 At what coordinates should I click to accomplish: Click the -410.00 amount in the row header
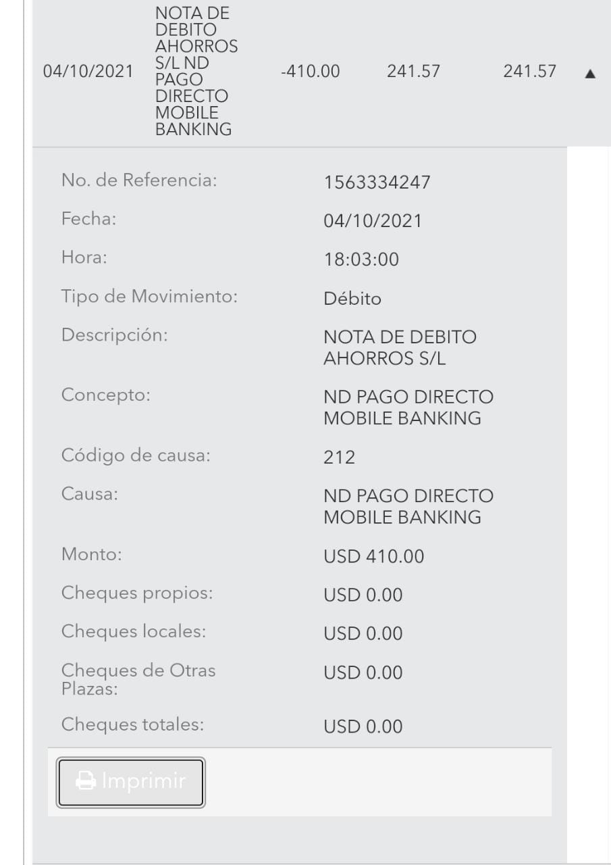(x=310, y=72)
